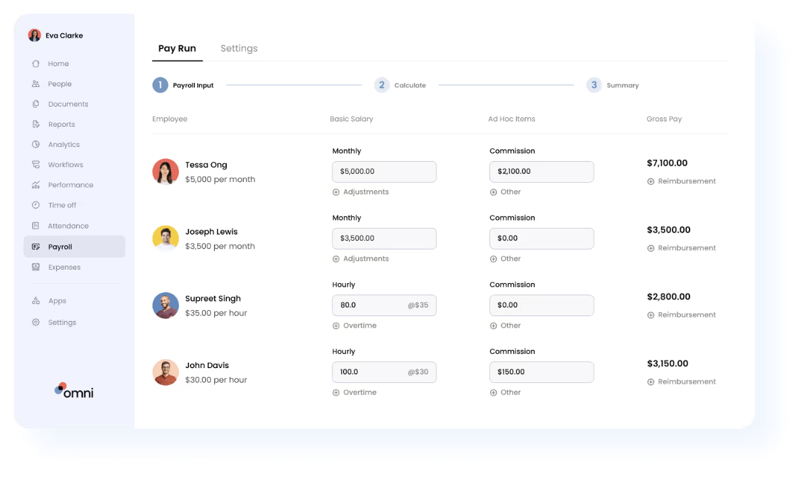805x480 pixels.
Task: Open the Apps icon in sidebar
Action: 36,301
